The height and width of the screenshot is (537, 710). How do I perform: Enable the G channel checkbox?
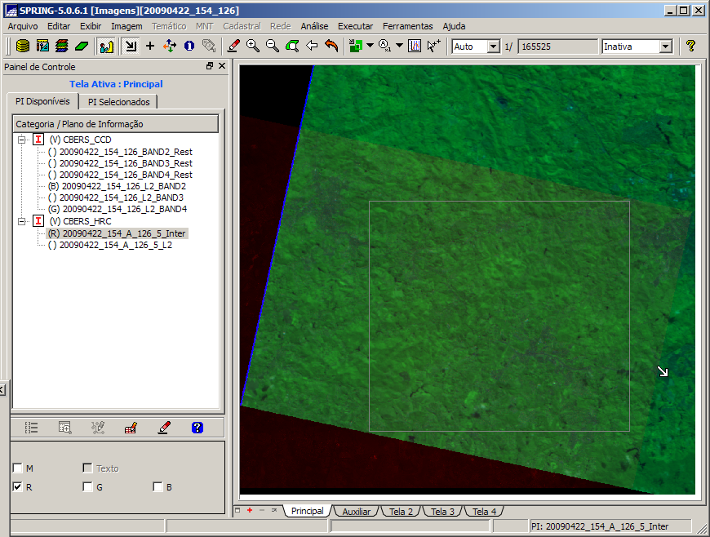pos(87,487)
